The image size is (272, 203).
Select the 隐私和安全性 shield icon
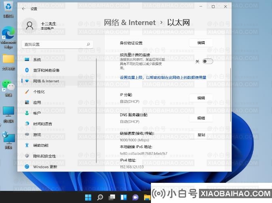click(x=27, y=156)
